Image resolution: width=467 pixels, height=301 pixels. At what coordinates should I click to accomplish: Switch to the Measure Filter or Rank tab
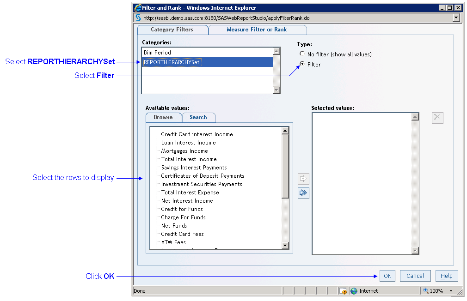coord(257,30)
